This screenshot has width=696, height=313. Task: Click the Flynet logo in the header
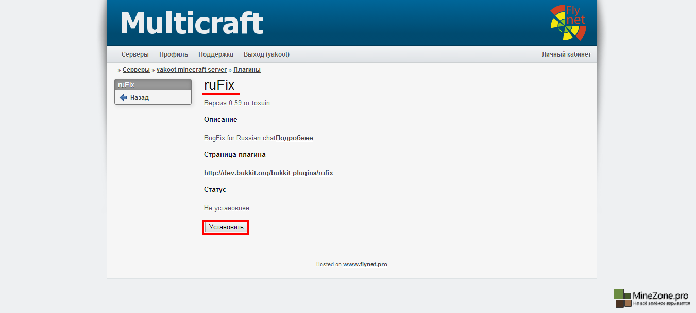[568, 23]
